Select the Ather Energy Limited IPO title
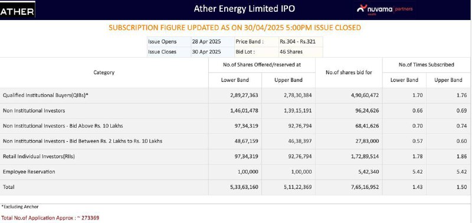472x223 pixels. coord(244,9)
